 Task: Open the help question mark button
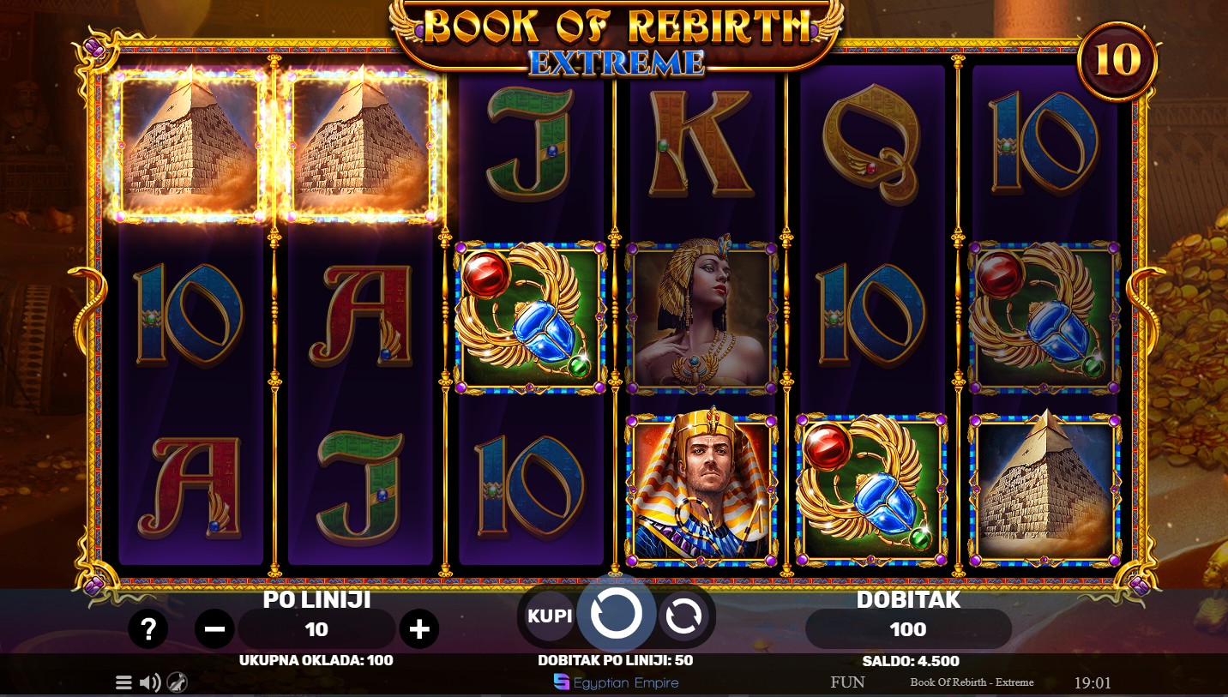pyautogui.click(x=148, y=630)
